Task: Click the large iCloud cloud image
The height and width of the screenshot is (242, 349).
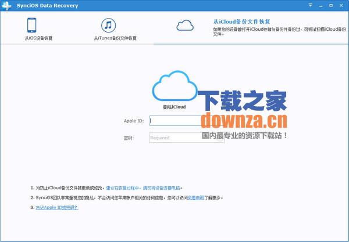Action: [x=174, y=86]
